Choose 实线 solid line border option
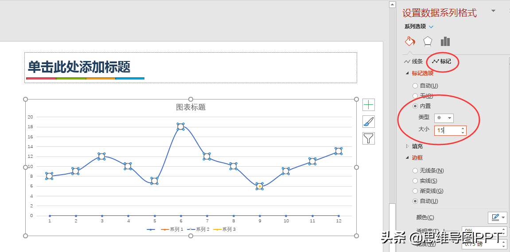The image size is (510, 252). pos(415,181)
